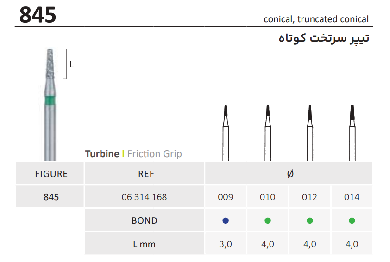Click the 012 diameter cell

[310, 196]
